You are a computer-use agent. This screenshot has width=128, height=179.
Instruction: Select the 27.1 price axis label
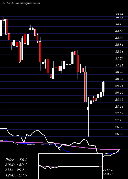[x=118, y=120]
